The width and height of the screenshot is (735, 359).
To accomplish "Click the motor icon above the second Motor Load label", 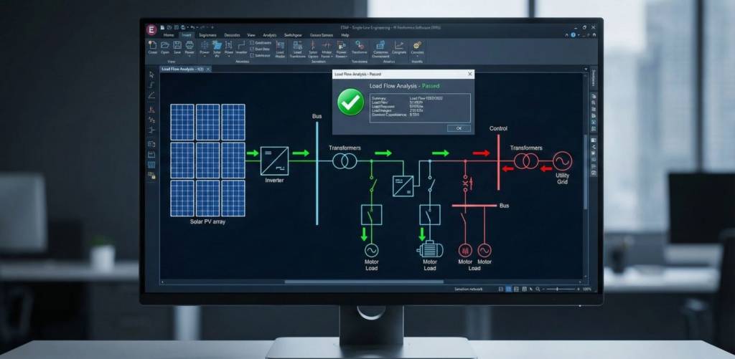I will 430,249.
